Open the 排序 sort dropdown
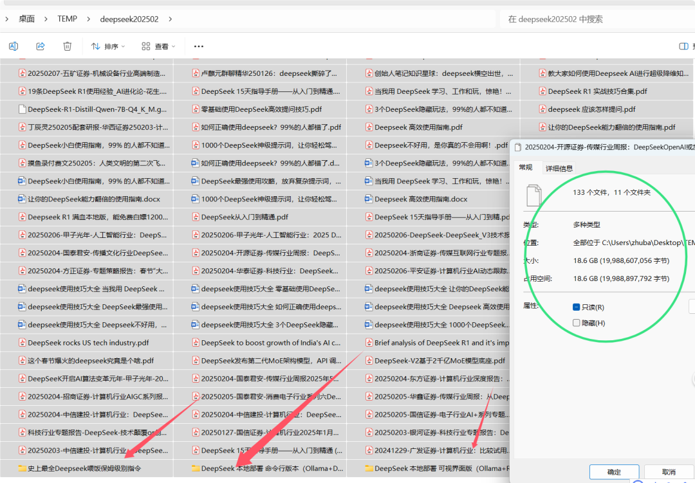The width and height of the screenshot is (695, 483). click(x=107, y=46)
